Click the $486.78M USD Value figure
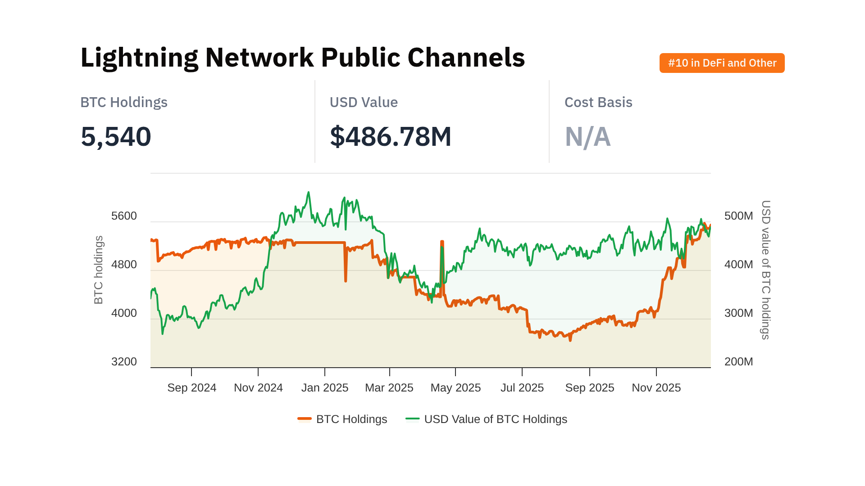865x486 pixels. click(391, 136)
